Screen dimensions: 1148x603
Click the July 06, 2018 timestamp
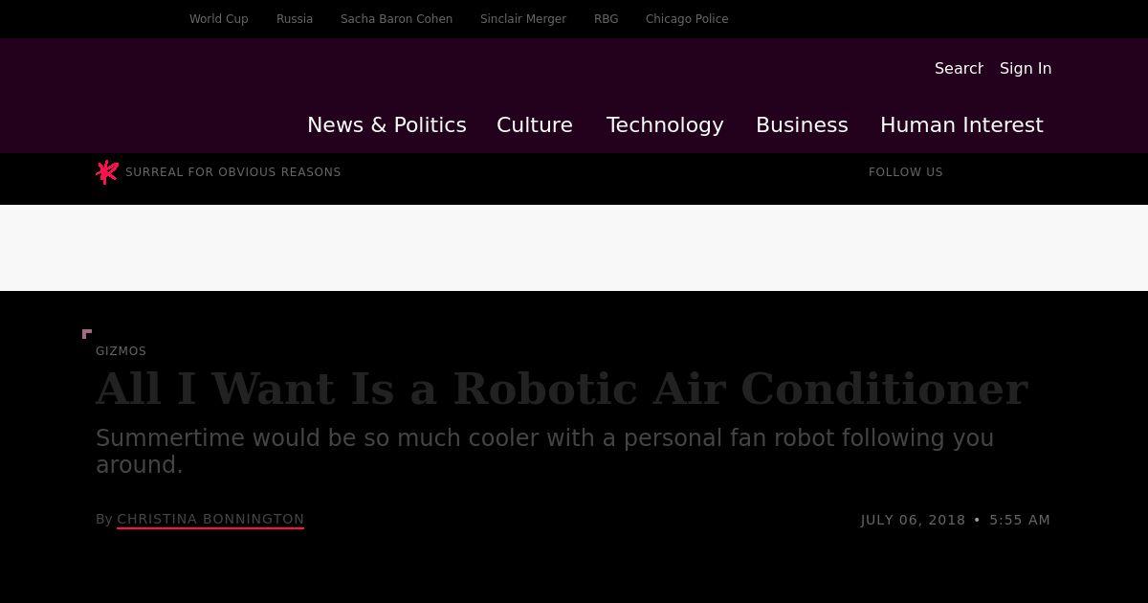(955, 520)
